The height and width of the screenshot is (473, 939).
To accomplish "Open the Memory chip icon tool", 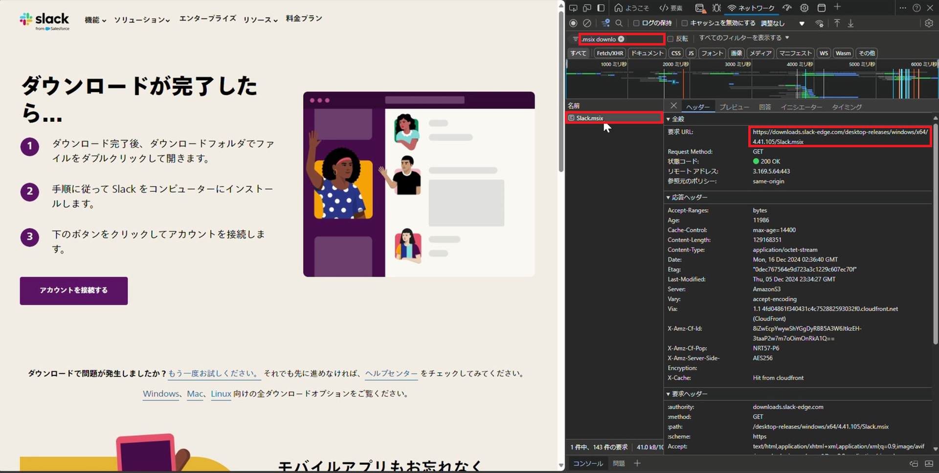I will click(804, 8).
